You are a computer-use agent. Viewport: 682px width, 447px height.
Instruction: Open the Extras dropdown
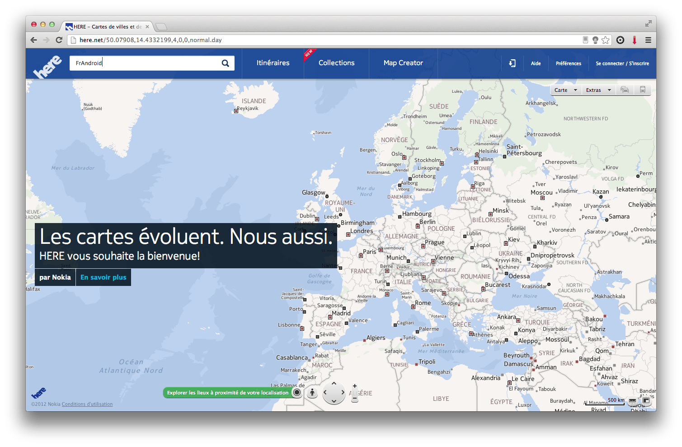point(598,90)
